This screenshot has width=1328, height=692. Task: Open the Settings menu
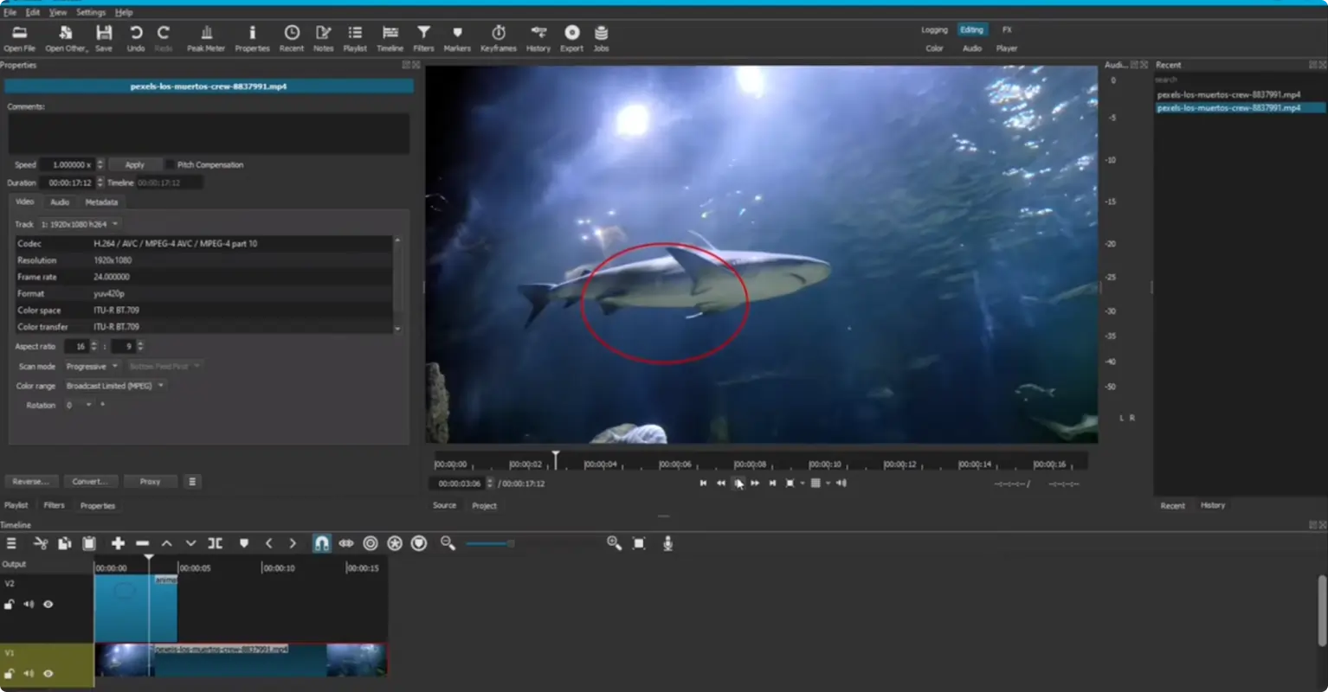click(90, 12)
